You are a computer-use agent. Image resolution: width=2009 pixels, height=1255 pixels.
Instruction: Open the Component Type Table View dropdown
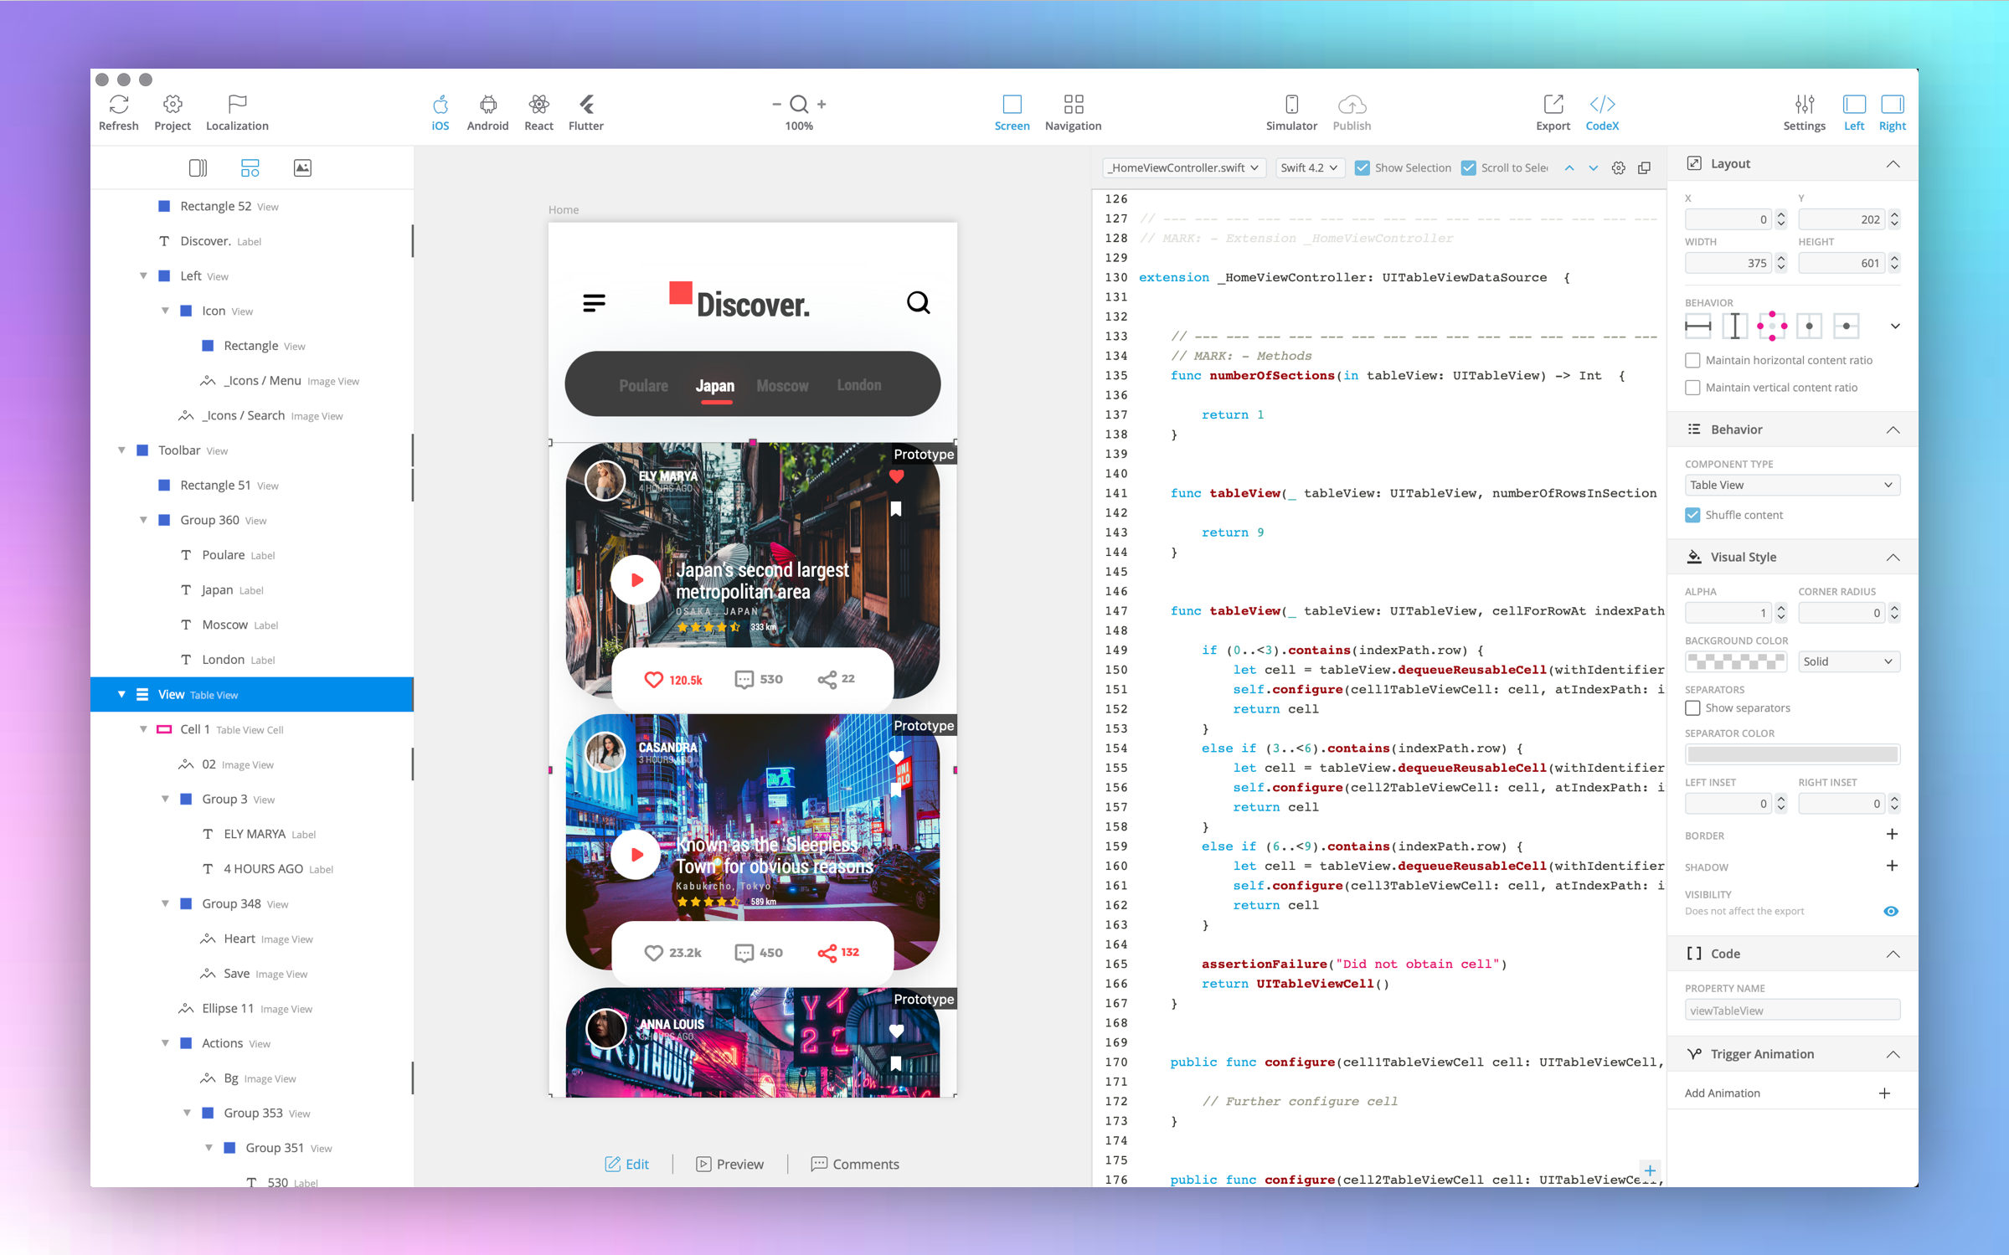(1791, 486)
